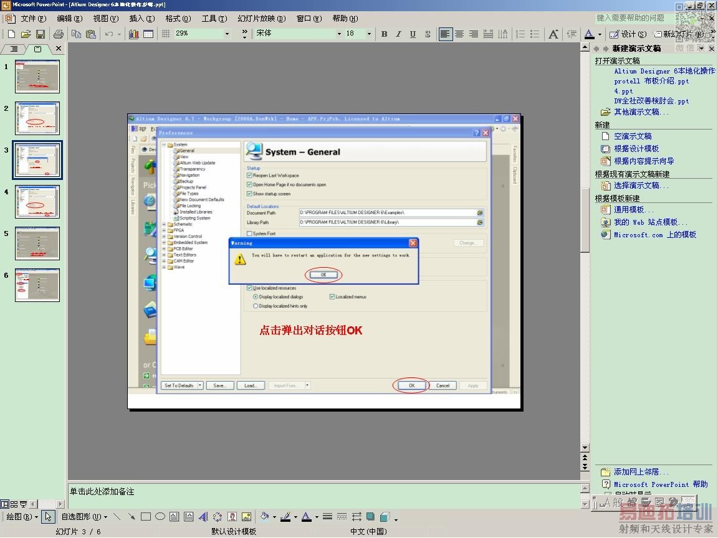Apply bold formatting
Image resolution: width=718 pixels, height=538 pixels.
384,34
